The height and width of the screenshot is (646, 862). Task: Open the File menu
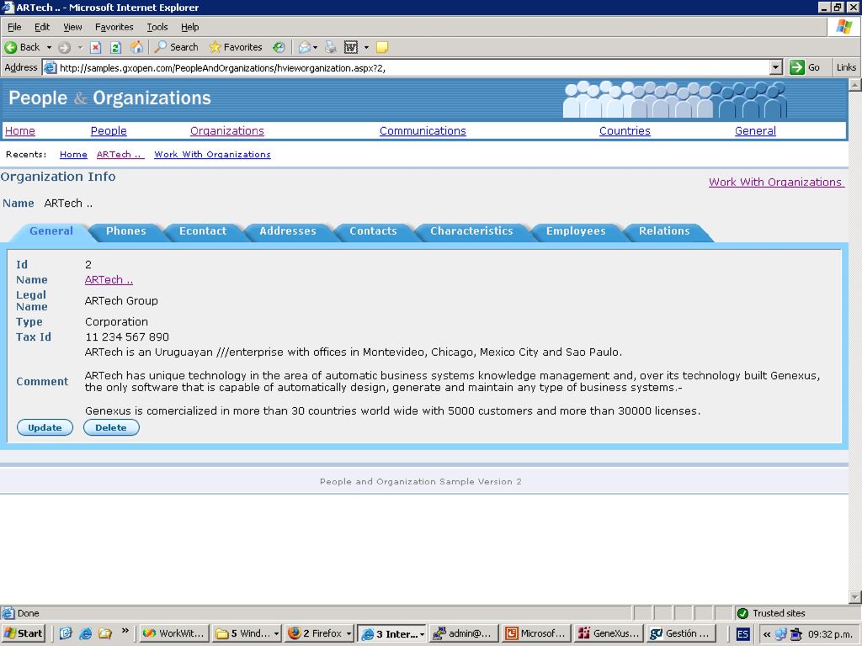pos(14,27)
